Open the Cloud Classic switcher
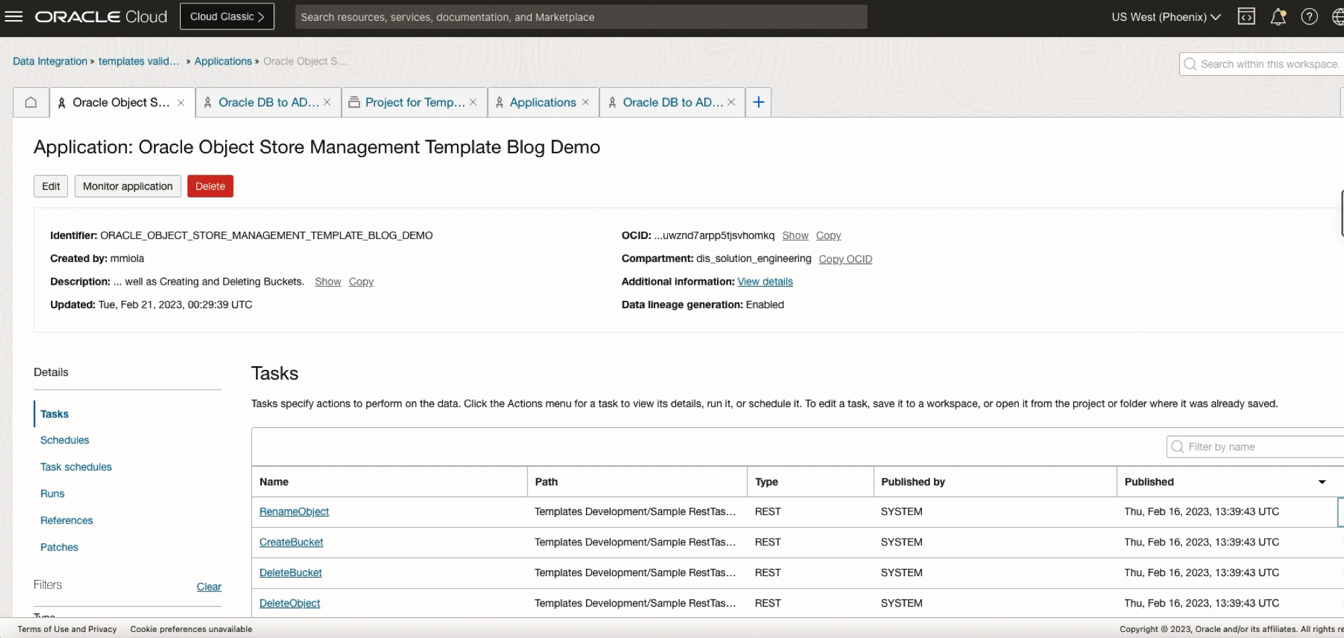Viewport: 1344px width, 638px height. 226,17
